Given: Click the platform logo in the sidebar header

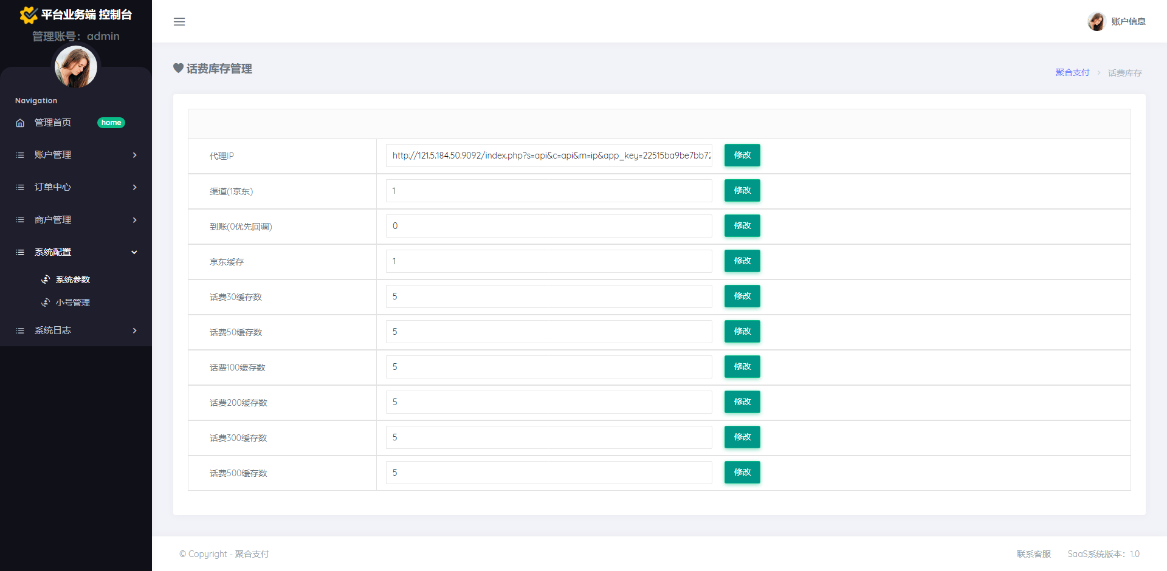Looking at the screenshot, I should click(x=28, y=15).
